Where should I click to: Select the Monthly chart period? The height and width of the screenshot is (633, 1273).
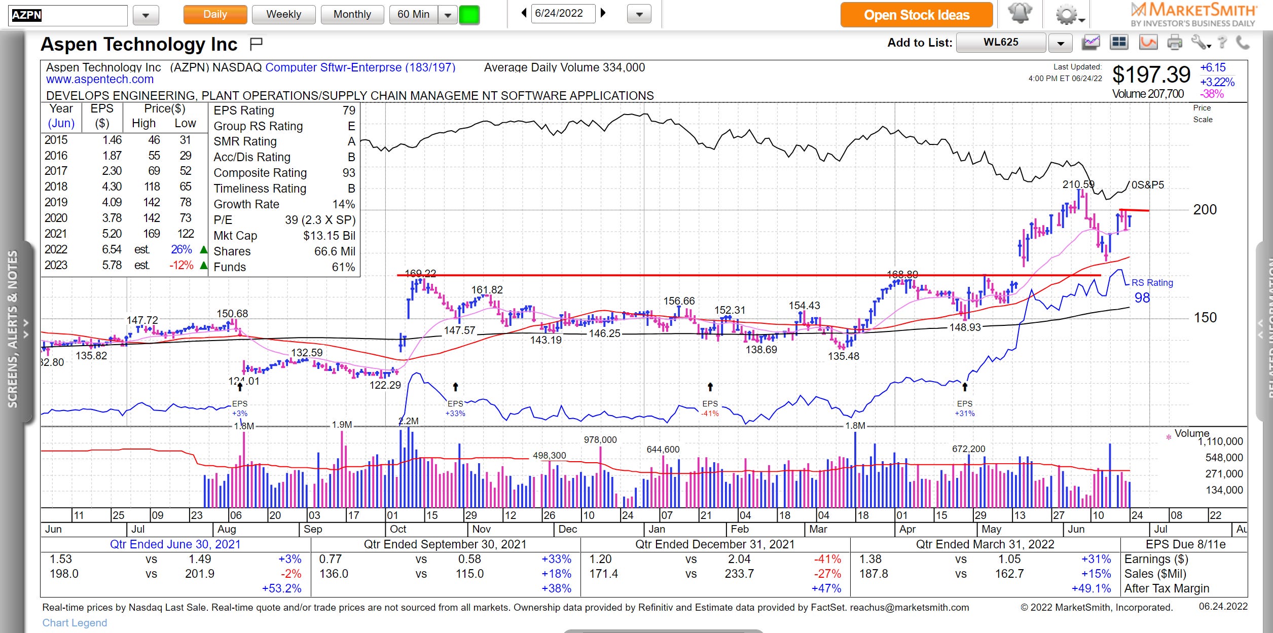[352, 15]
